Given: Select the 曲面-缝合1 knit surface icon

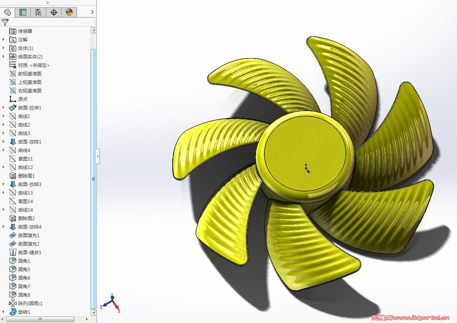Looking at the screenshot, I should click(12, 252).
